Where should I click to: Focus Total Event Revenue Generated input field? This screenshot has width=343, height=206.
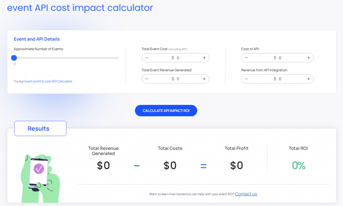[176, 79]
